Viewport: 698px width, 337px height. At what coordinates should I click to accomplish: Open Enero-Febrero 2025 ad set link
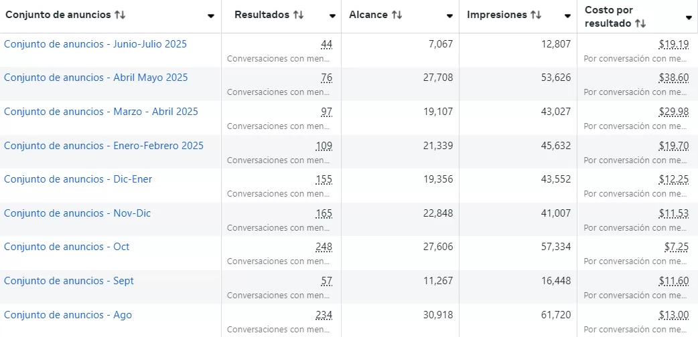pyautogui.click(x=103, y=146)
